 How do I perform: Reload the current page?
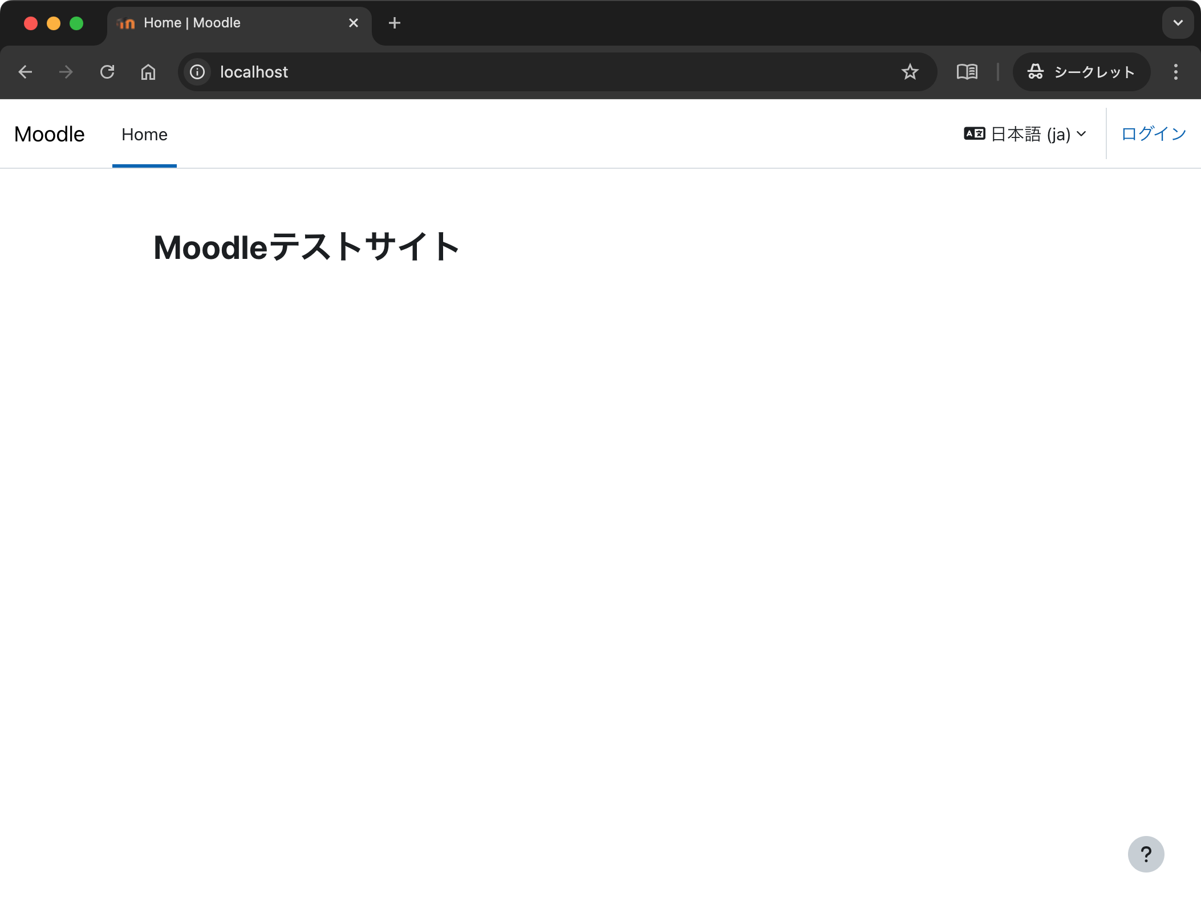coord(107,72)
